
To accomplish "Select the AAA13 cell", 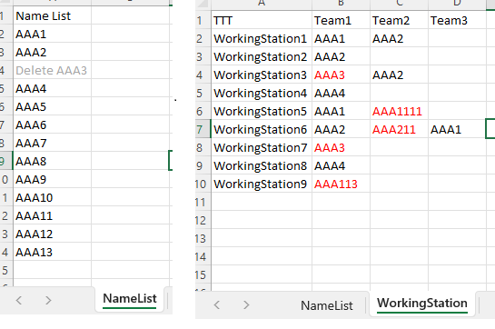I will 52,252.
